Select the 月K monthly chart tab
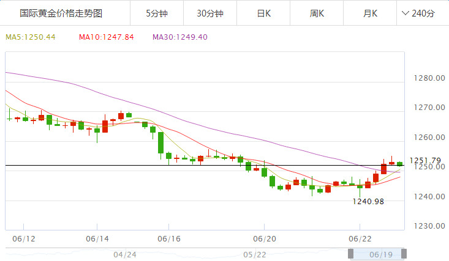 click(x=369, y=13)
